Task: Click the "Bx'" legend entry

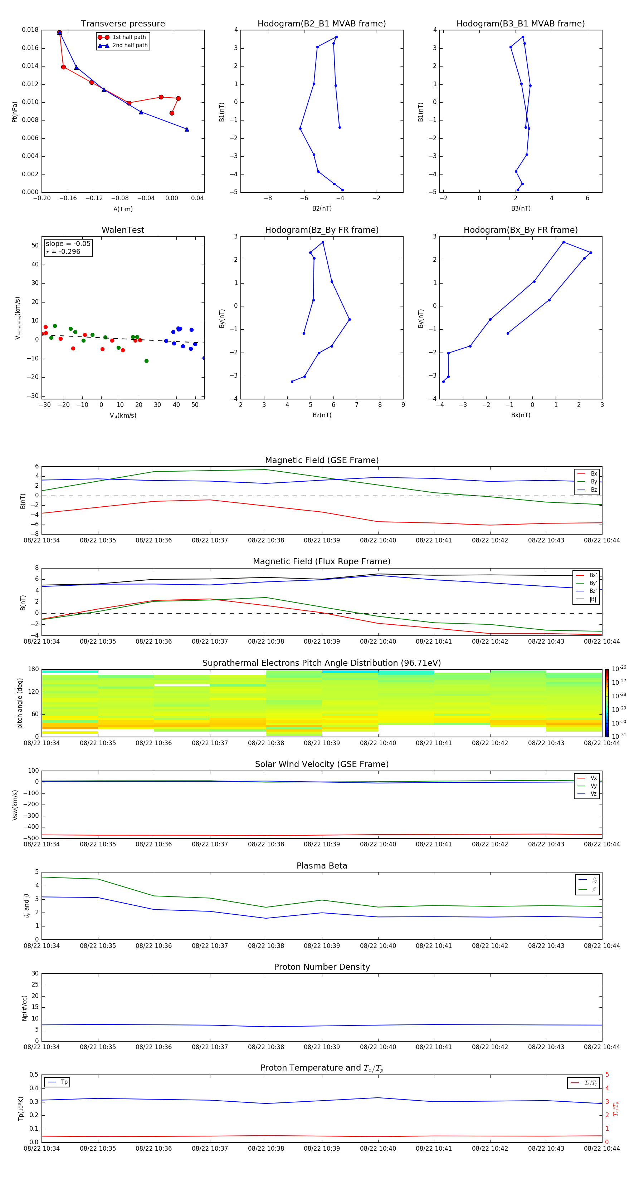Action: pos(586,575)
